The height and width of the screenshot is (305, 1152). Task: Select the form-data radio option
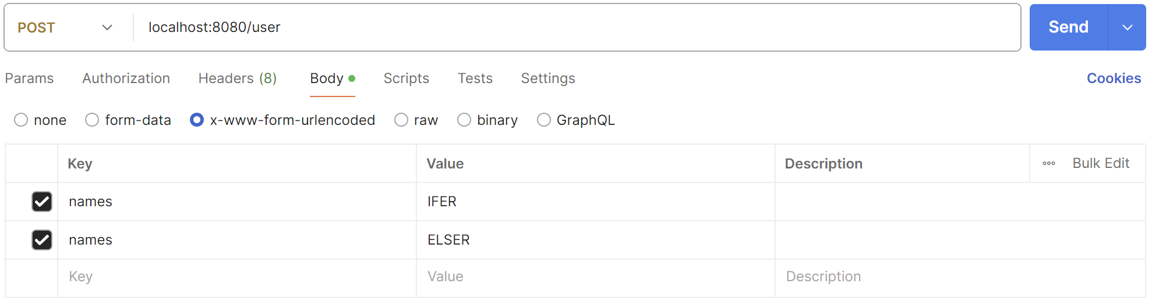[92, 120]
